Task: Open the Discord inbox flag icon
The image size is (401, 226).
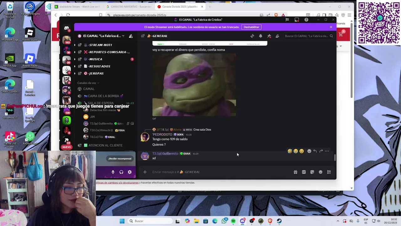Action: pos(287,19)
